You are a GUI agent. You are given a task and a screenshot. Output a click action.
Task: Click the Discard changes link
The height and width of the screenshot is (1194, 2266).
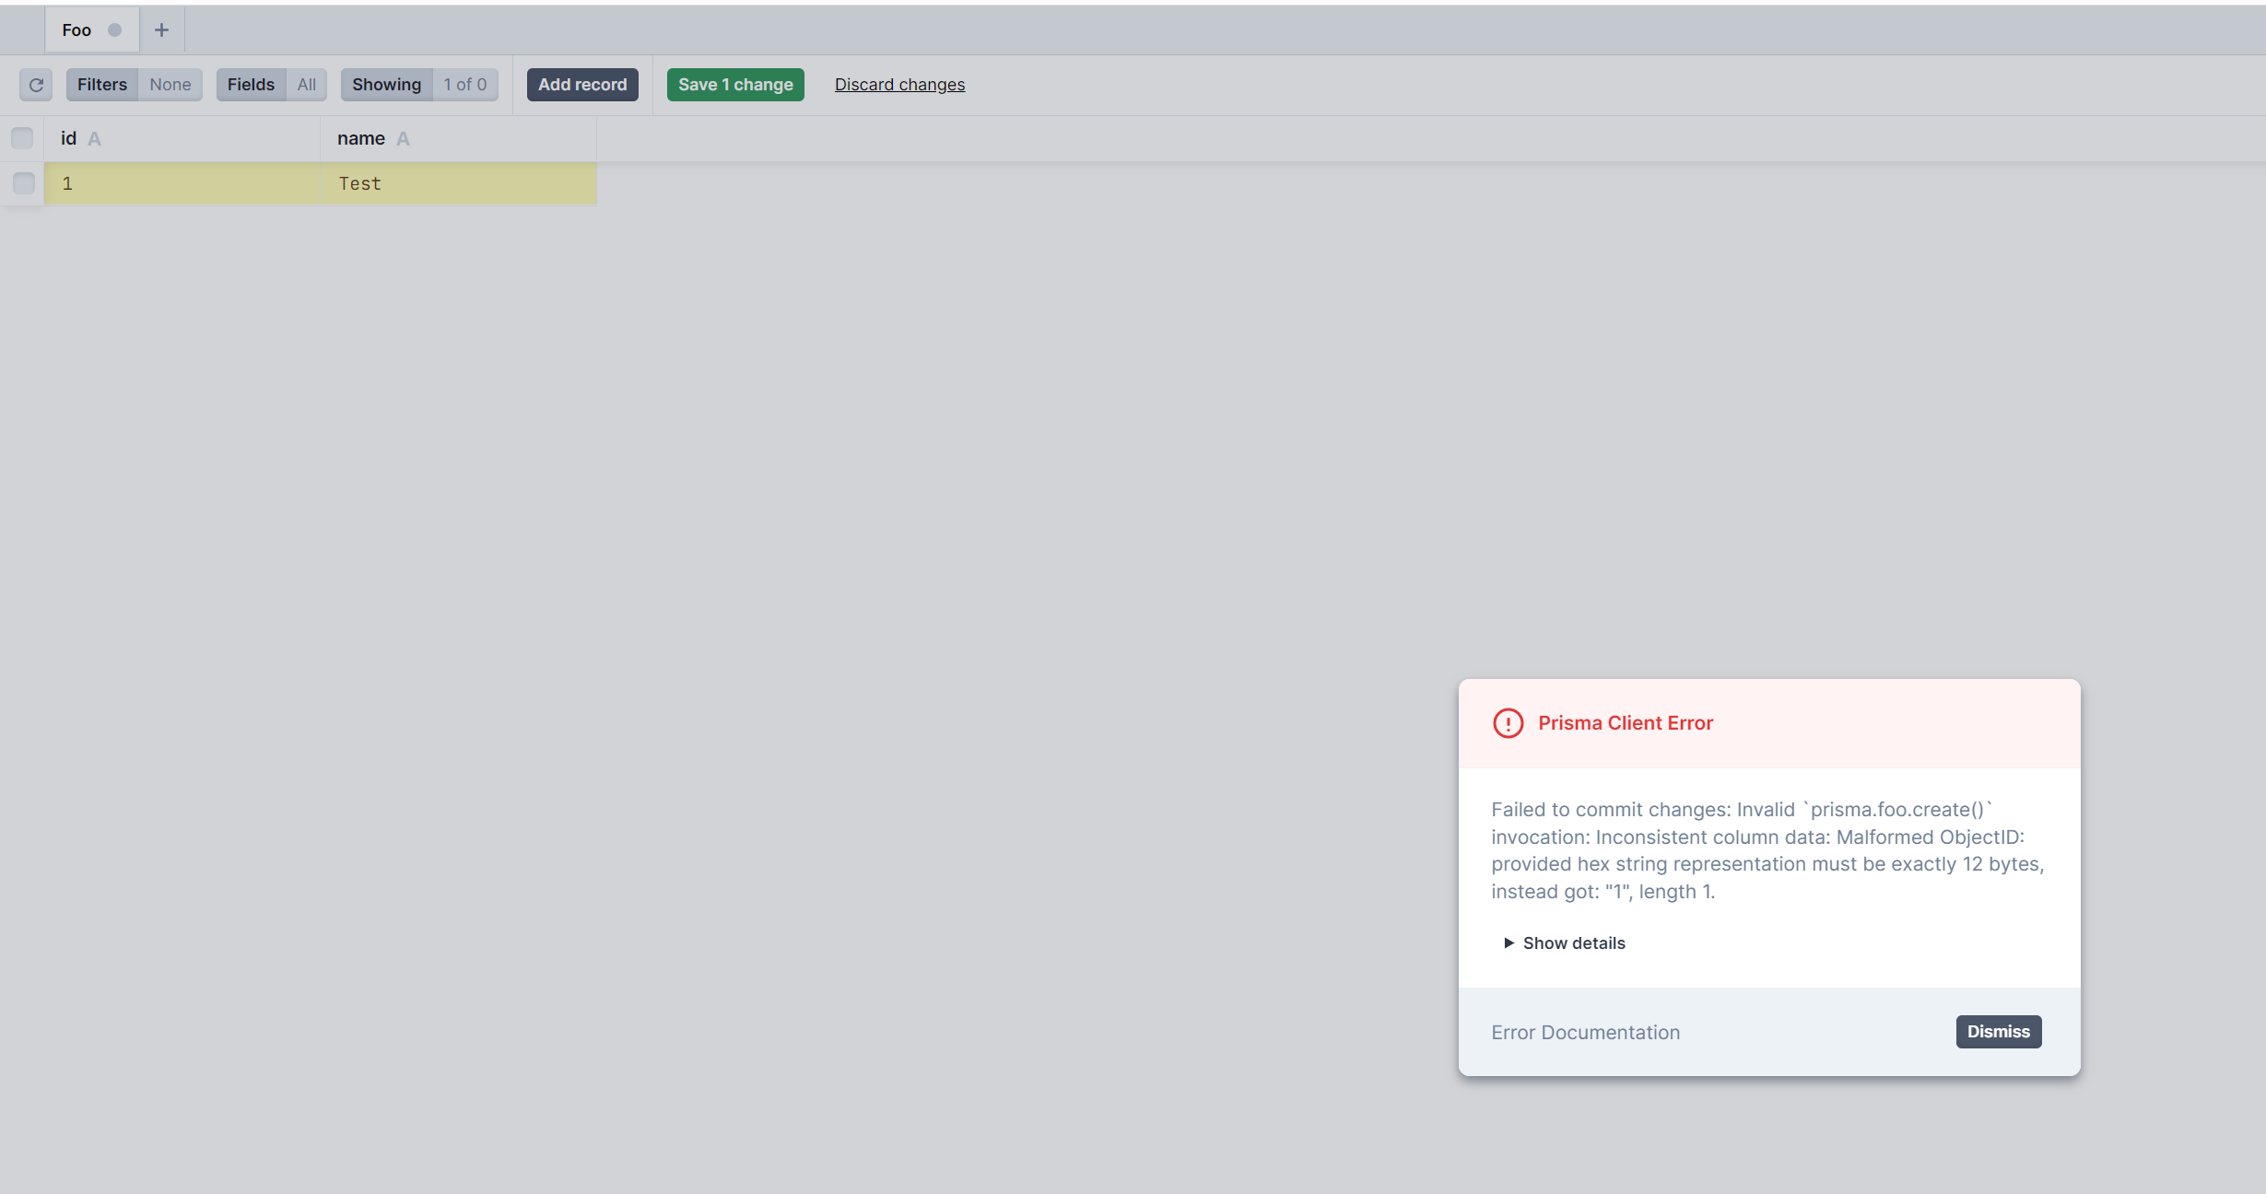click(899, 85)
